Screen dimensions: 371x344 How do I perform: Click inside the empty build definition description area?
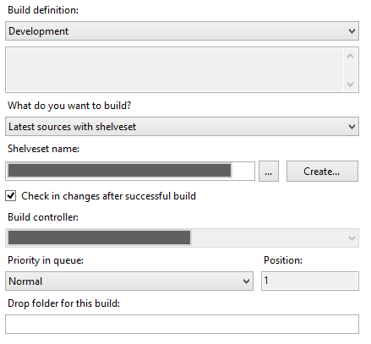(175, 69)
